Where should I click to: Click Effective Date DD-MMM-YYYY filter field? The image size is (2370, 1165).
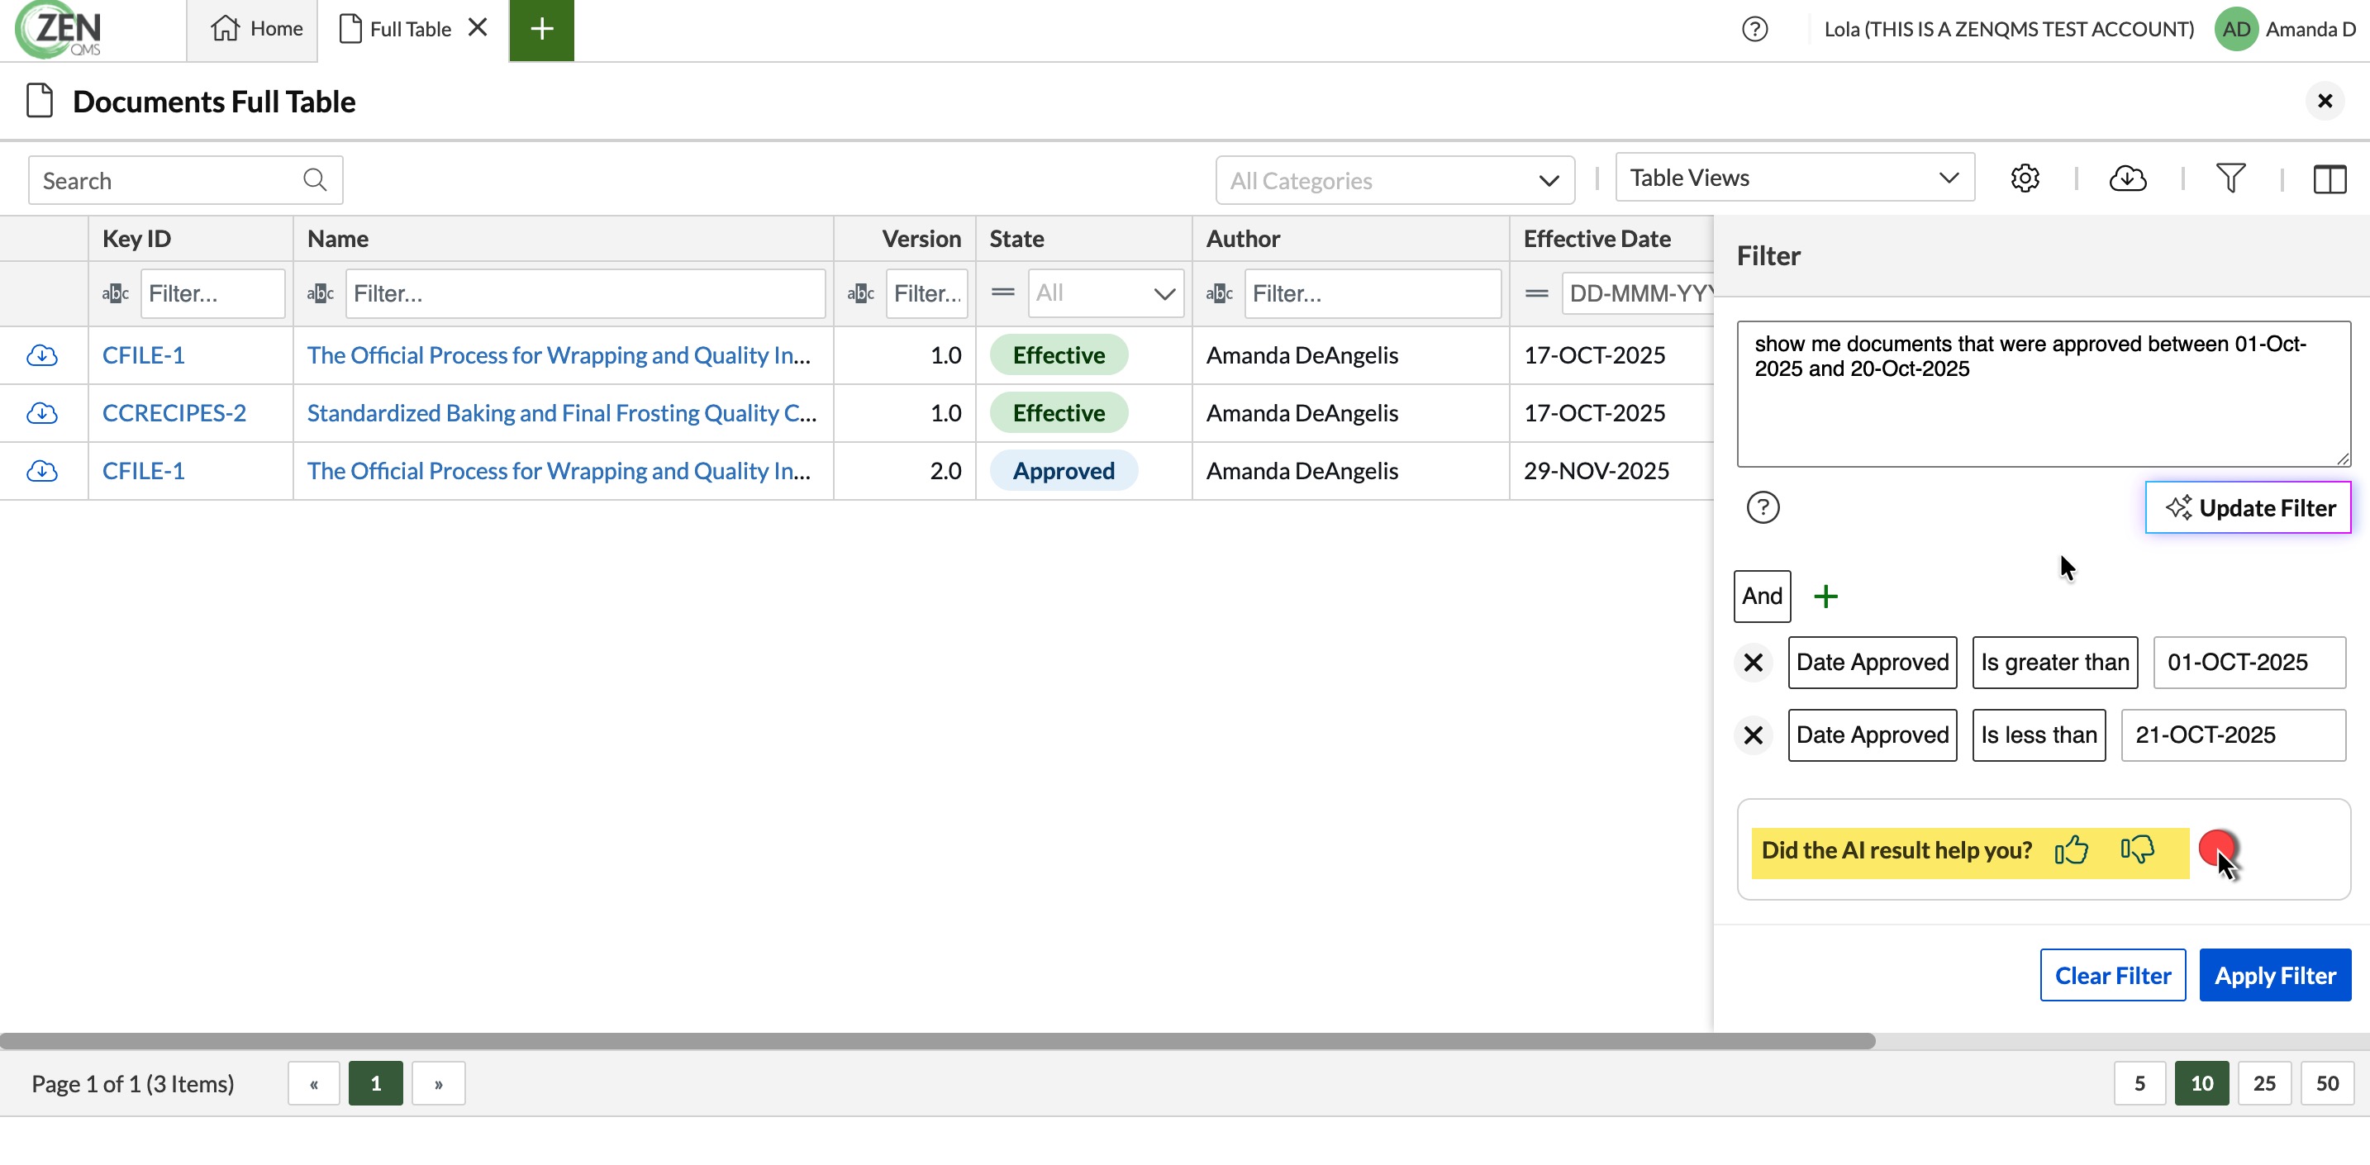(1638, 293)
